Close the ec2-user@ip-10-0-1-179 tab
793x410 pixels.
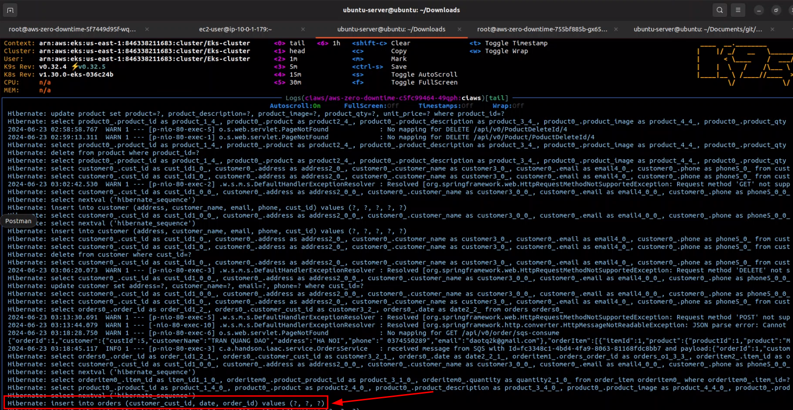pos(303,29)
